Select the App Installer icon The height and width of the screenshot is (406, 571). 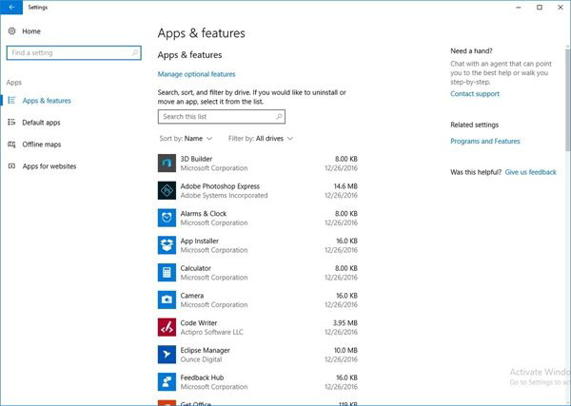pyautogui.click(x=166, y=245)
